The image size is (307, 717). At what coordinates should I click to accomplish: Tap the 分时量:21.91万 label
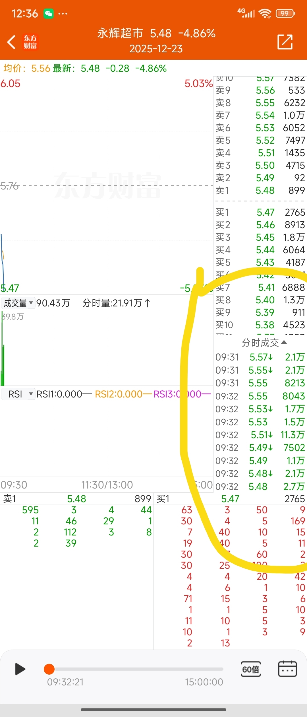click(116, 303)
